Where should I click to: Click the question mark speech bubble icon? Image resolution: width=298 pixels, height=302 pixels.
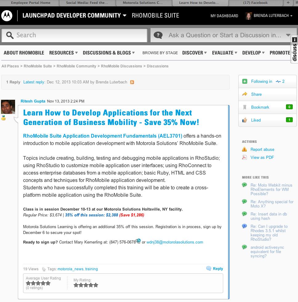(158, 35)
